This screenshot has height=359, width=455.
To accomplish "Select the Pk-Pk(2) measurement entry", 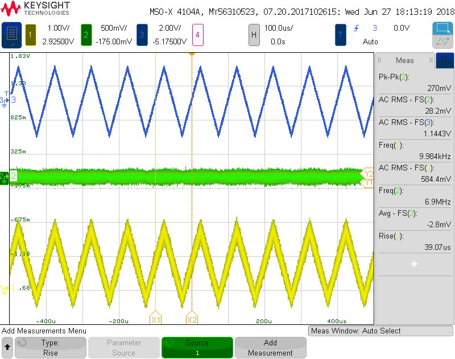I will [415, 82].
